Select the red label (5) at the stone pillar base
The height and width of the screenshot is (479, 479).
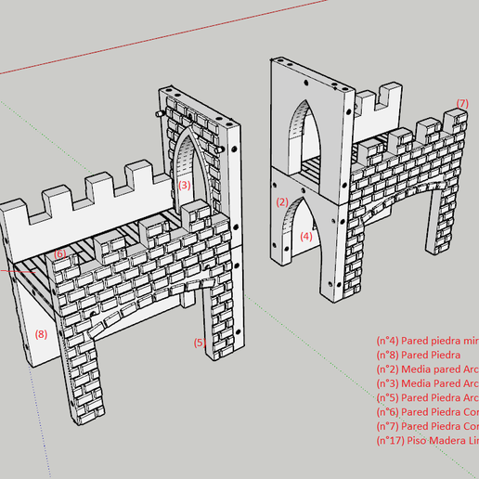pos(200,343)
